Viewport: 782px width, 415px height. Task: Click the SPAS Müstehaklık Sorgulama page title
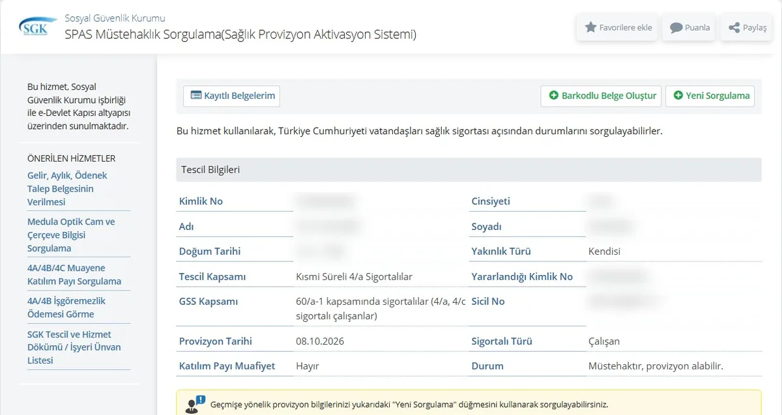click(240, 34)
